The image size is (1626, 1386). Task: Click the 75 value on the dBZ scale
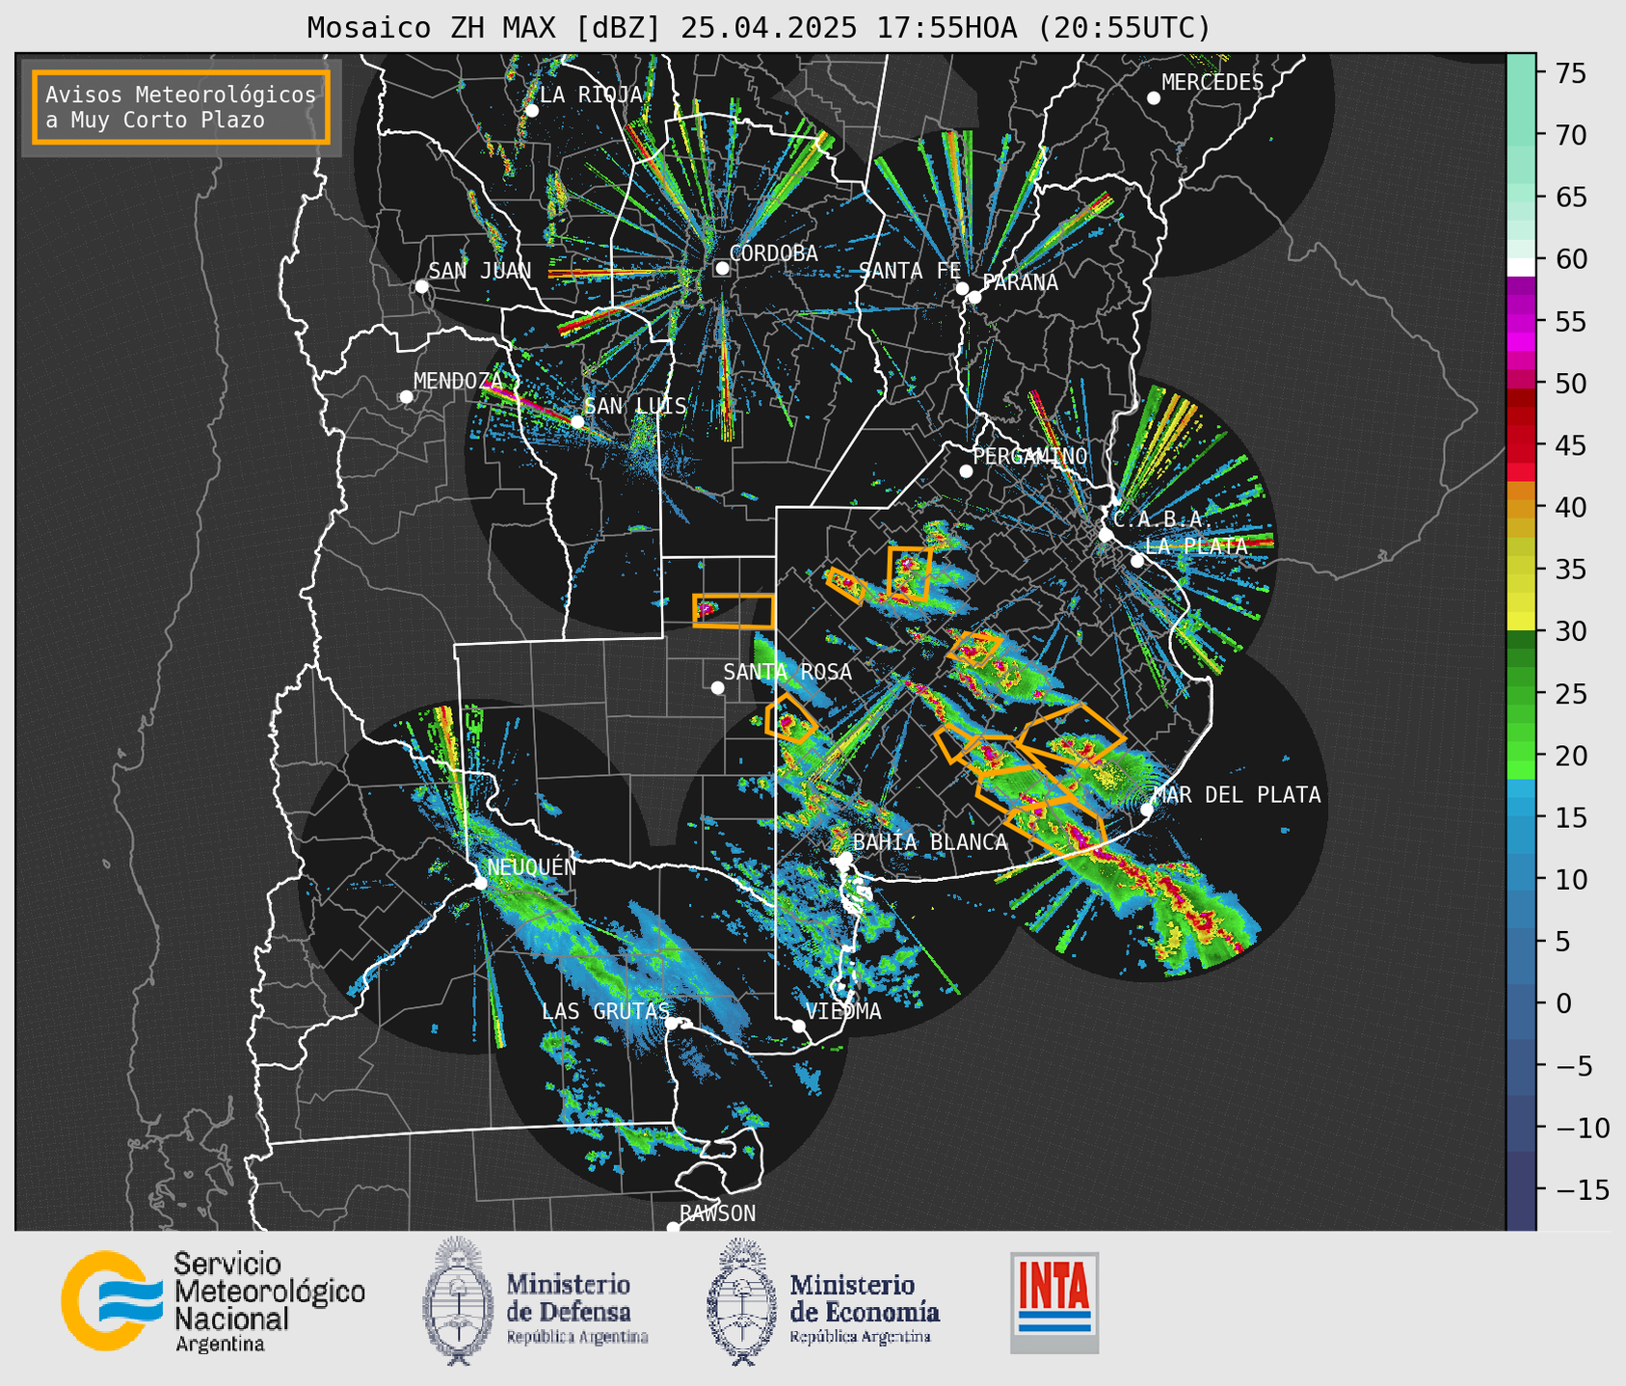[1570, 73]
